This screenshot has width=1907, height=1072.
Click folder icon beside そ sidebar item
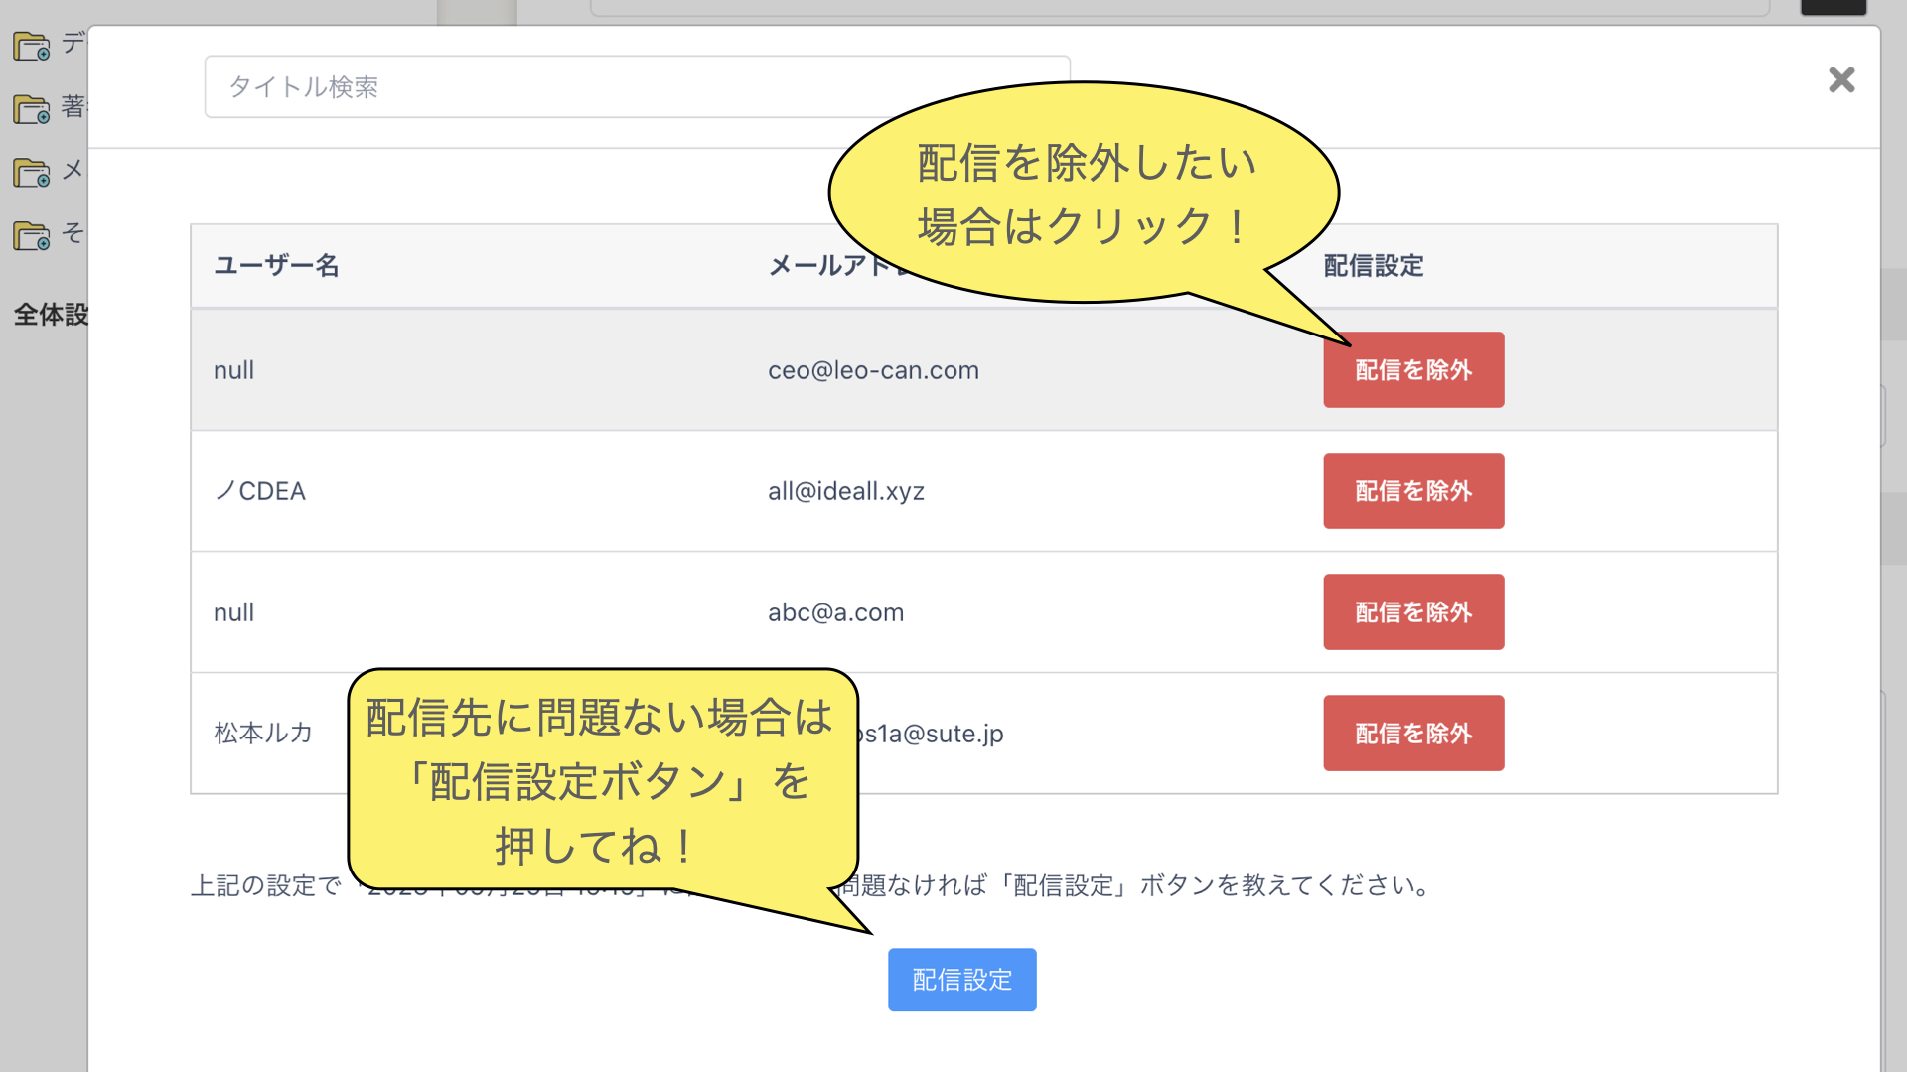click(x=31, y=236)
